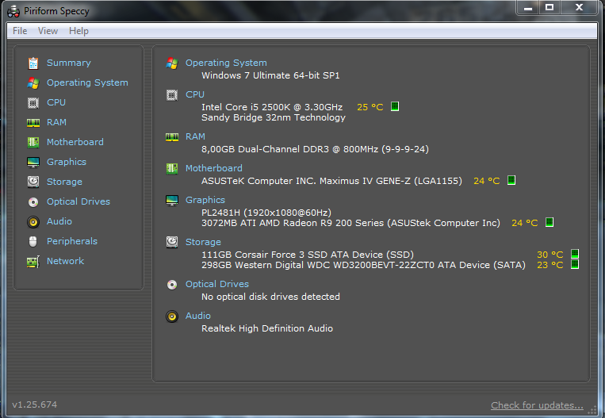This screenshot has height=418, width=605.
Task: Click the green indicator next to Corsair SSD 30 °C
Action: coord(575,254)
